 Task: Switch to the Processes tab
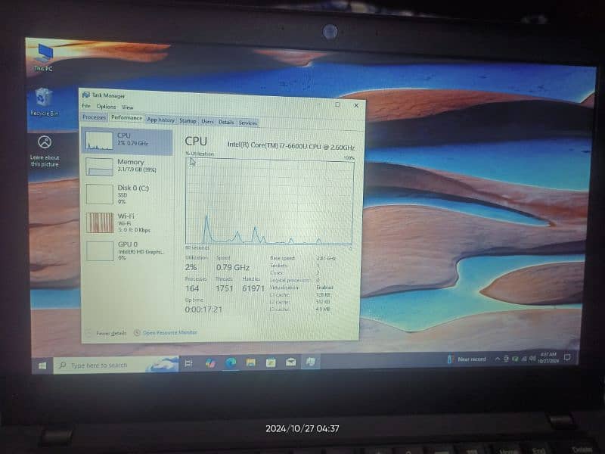pyautogui.click(x=94, y=118)
